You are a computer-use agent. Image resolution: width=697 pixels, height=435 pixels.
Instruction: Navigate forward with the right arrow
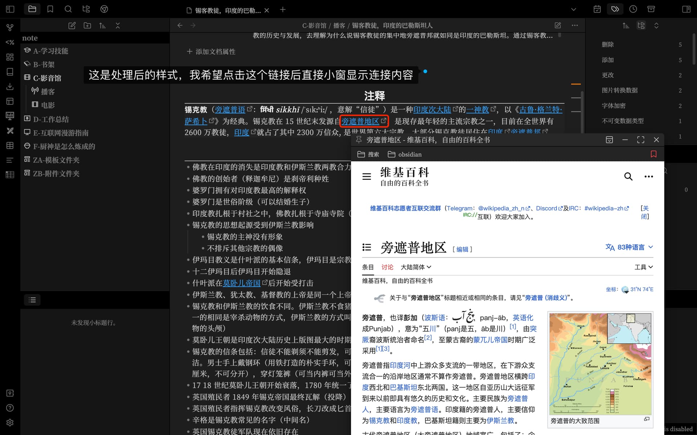(x=193, y=25)
